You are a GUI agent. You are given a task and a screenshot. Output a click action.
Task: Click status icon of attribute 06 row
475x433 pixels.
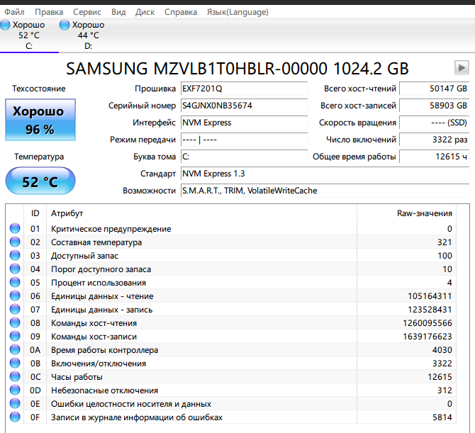[15, 296]
